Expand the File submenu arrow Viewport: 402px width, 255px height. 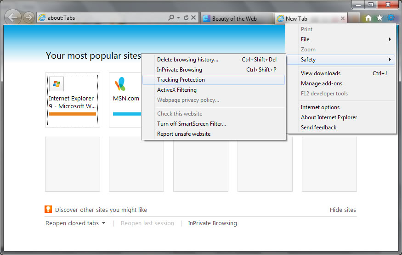pos(390,39)
